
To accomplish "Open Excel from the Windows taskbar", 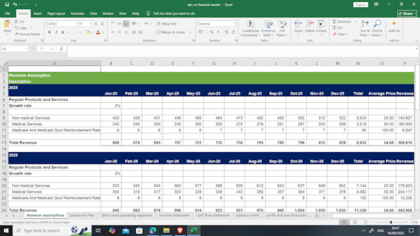I will point(194,230).
